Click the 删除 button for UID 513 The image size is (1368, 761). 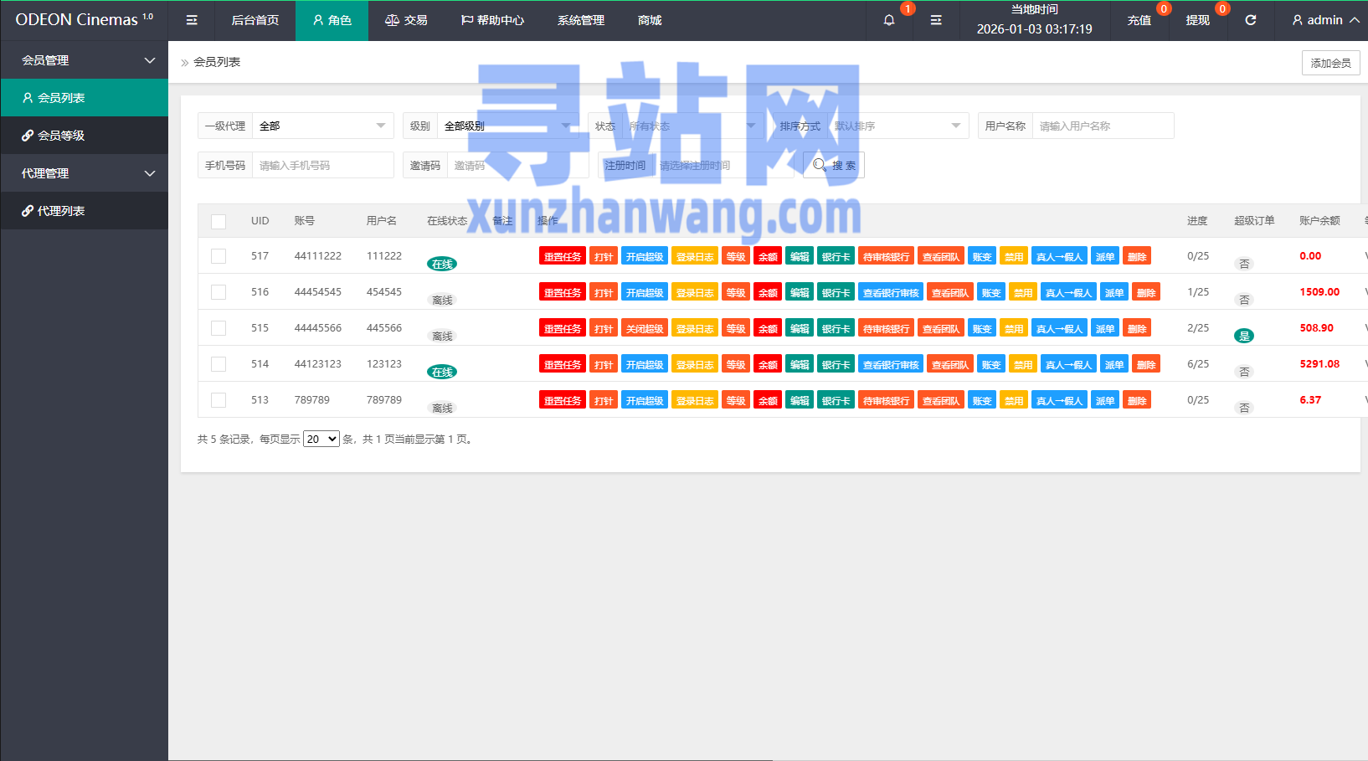[1136, 400]
